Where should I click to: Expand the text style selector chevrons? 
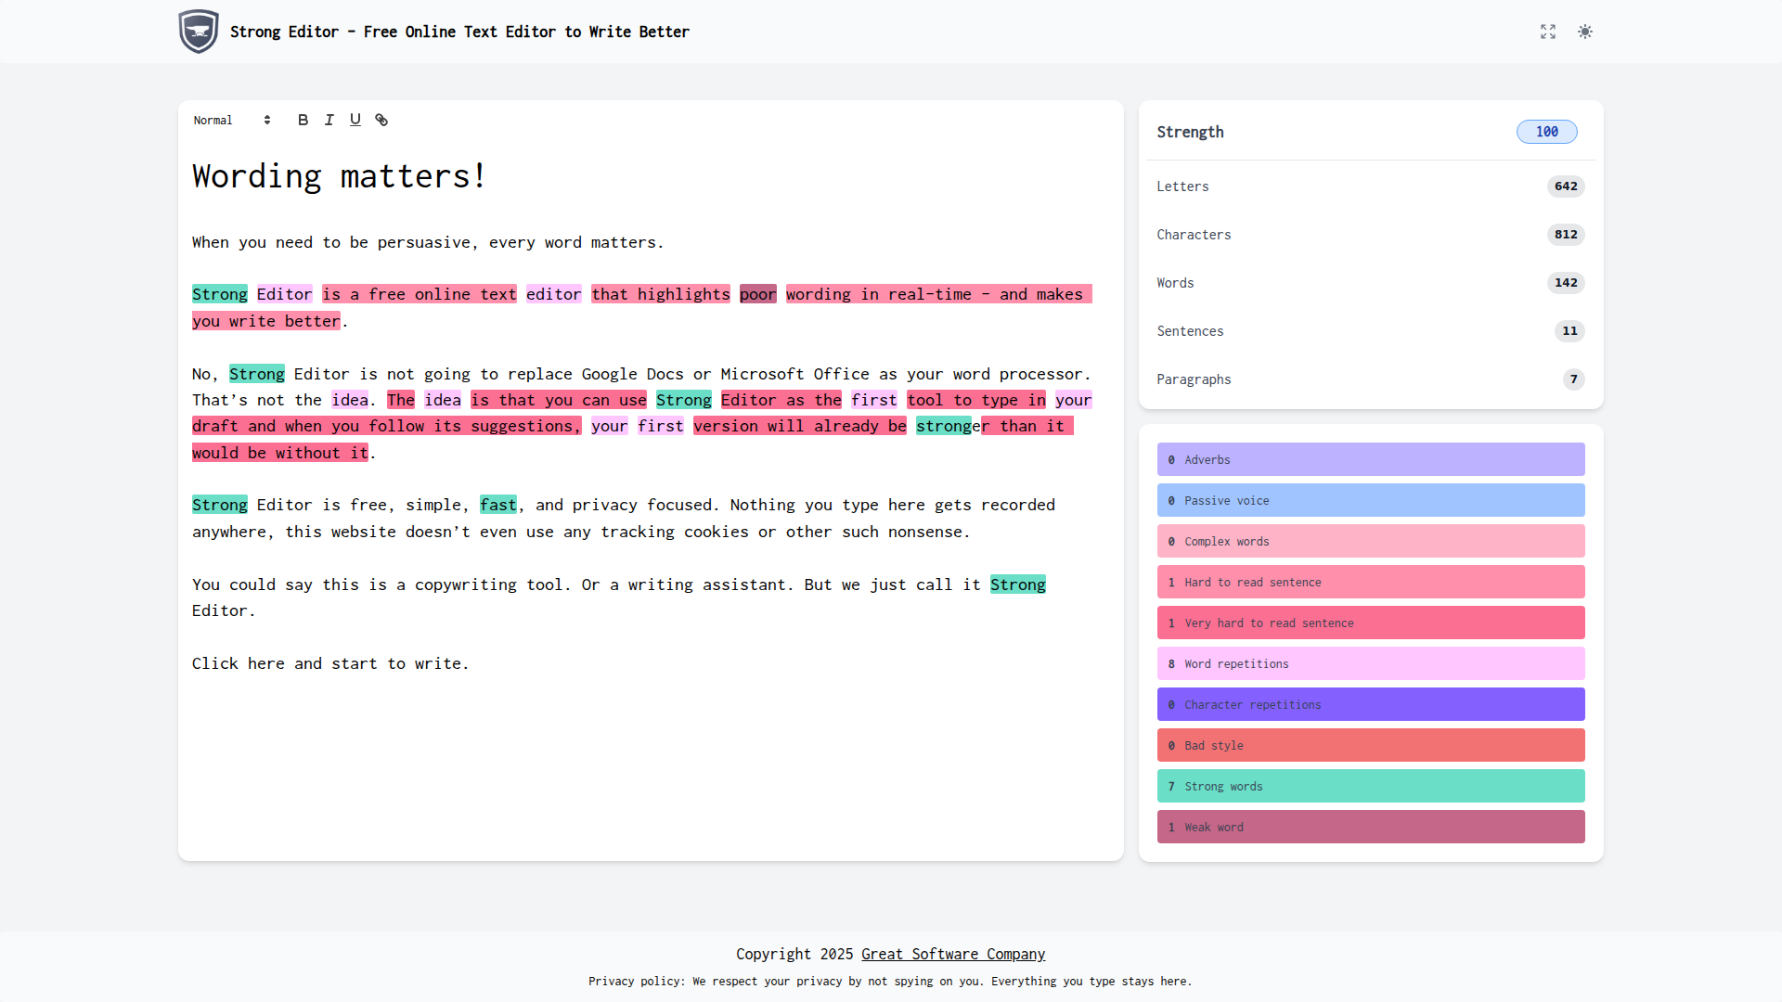coord(267,120)
